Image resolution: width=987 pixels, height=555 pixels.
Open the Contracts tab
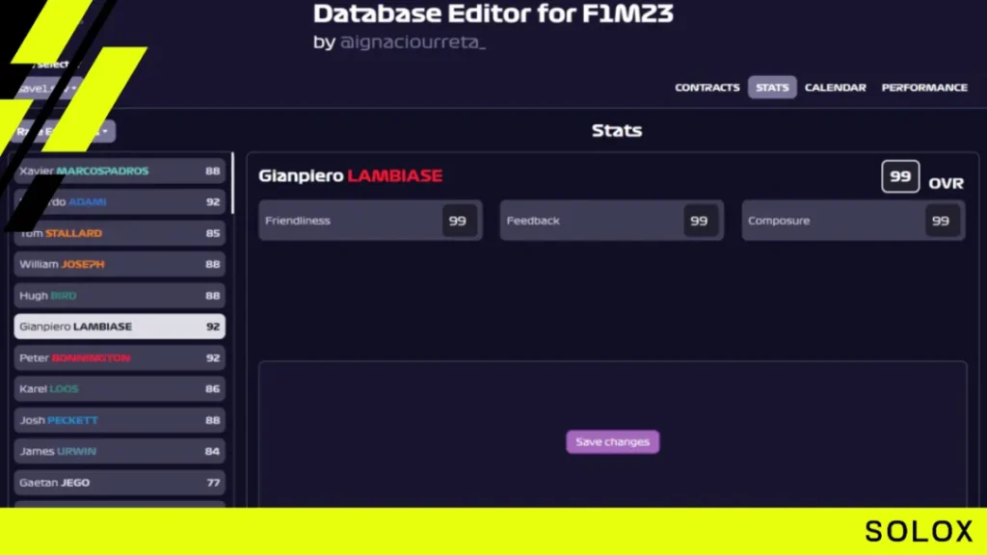[707, 88]
